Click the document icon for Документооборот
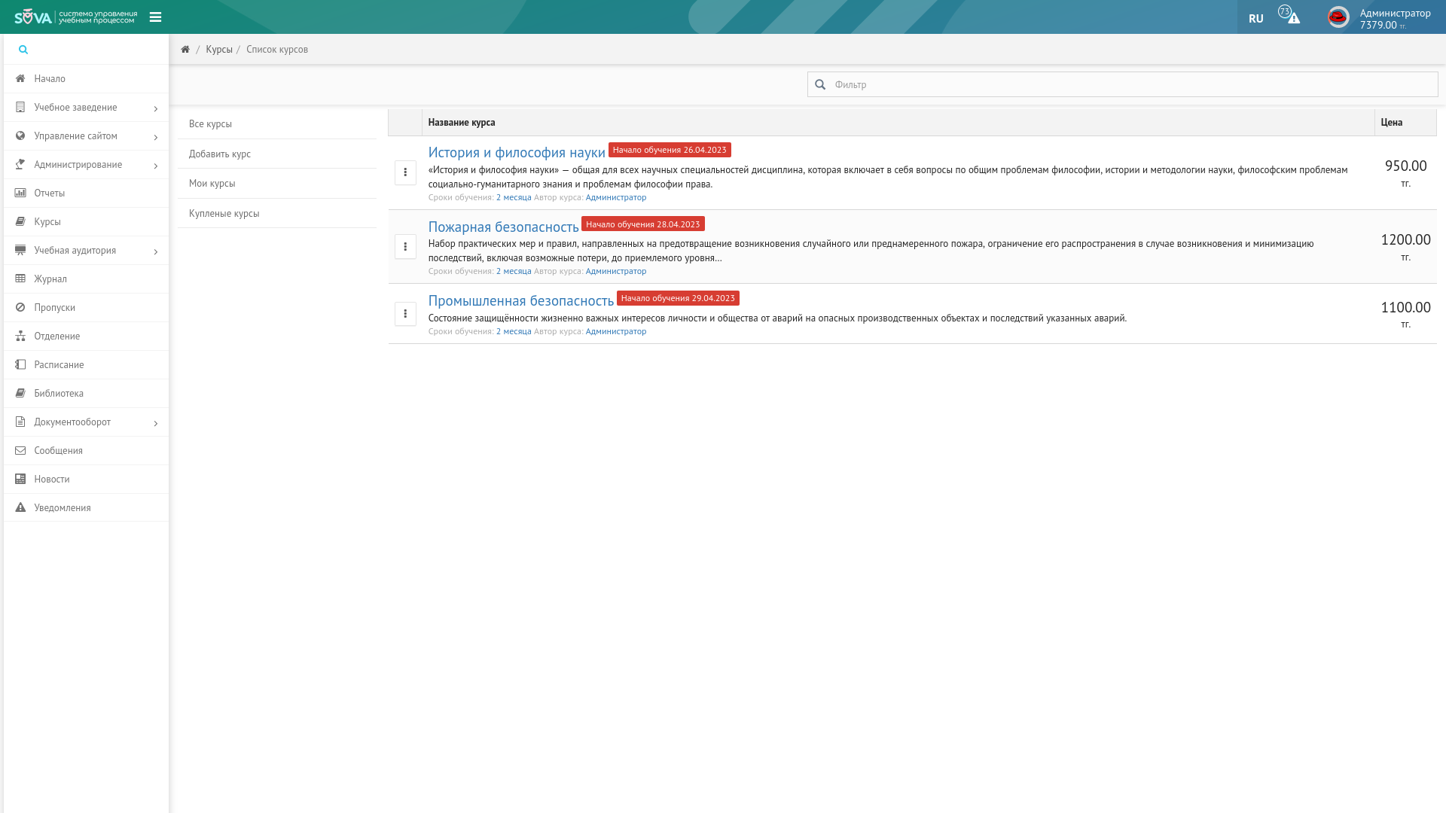This screenshot has height=813, width=1446. 20,422
